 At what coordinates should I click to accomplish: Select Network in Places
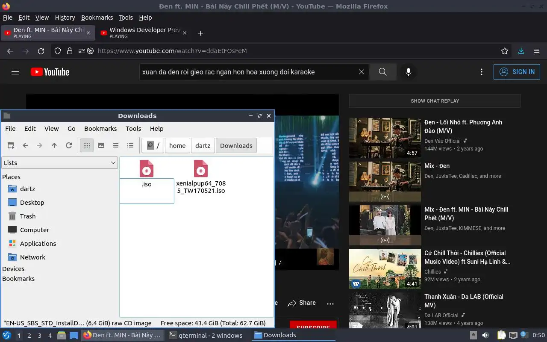pos(32,257)
